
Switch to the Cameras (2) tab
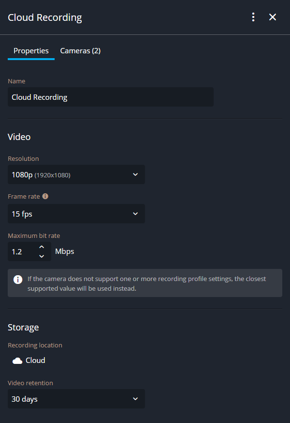(80, 50)
